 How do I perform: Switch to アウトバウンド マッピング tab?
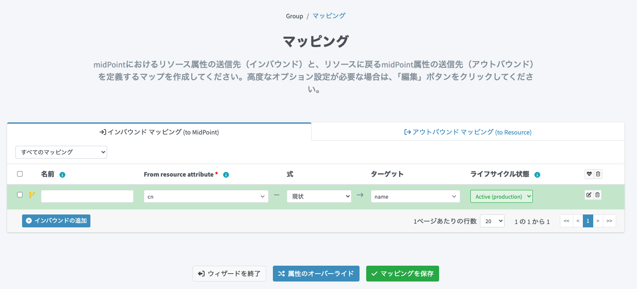(468, 132)
